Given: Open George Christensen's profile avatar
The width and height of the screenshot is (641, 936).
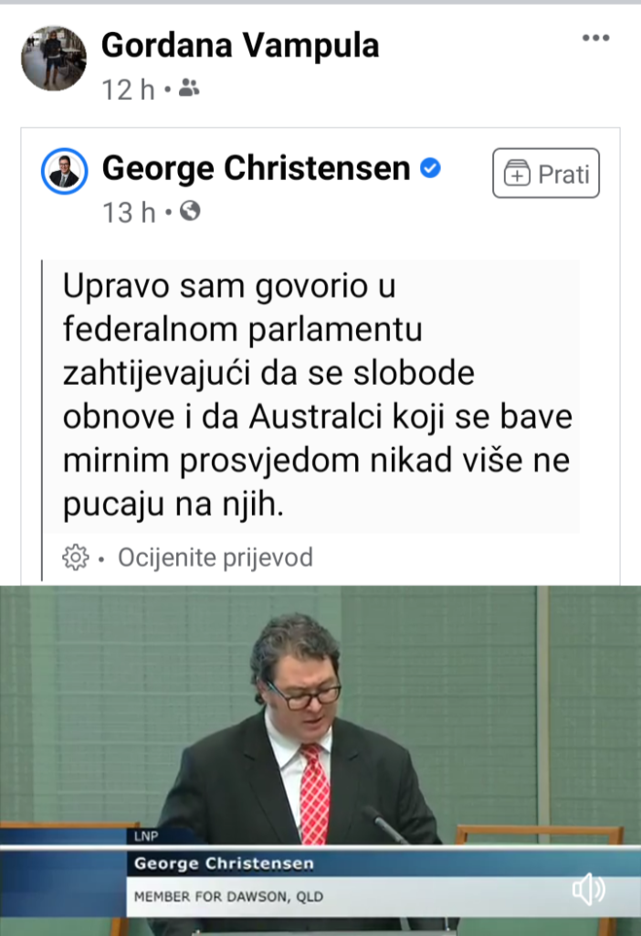Looking at the screenshot, I should [65, 171].
